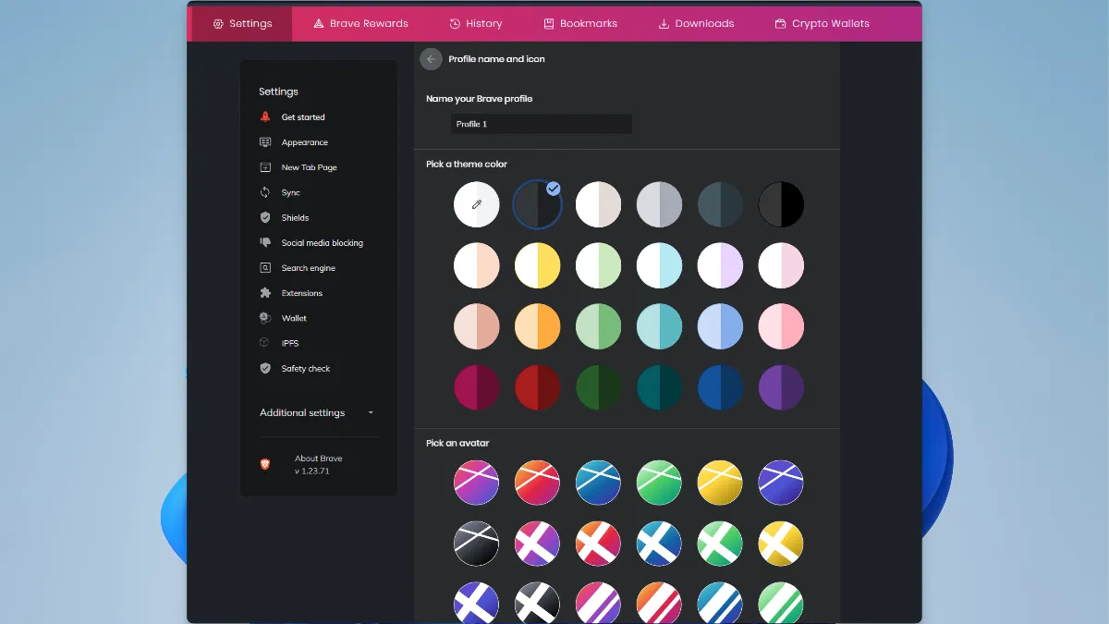Screen dimensions: 1109x624
Task: Open Extensions via the puzzle piece icon
Action: [x=265, y=293]
